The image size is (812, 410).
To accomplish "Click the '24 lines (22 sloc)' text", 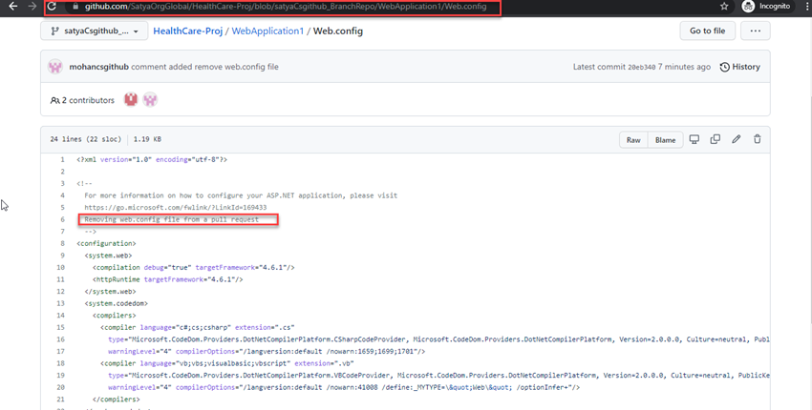I will click(85, 139).
